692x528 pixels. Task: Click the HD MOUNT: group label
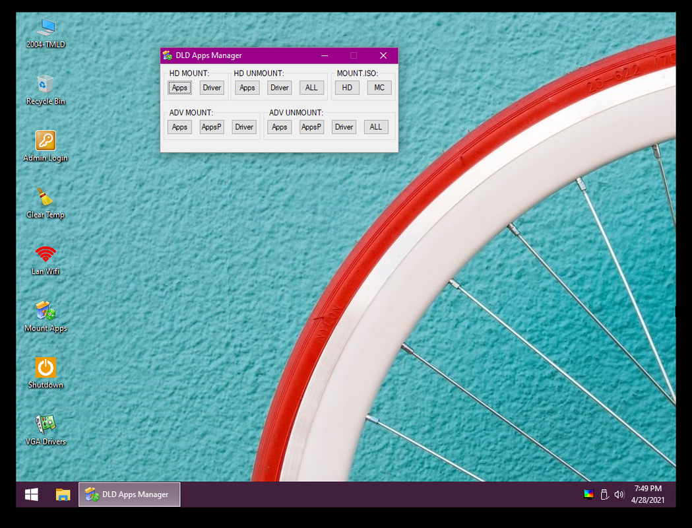pos(189,73)
